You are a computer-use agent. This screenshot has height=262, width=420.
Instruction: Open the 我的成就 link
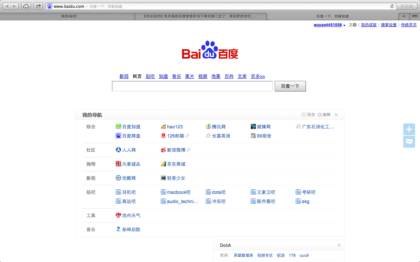[369, 25]
